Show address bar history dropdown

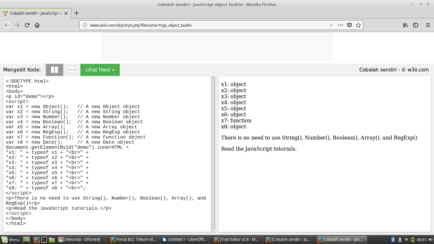coord(331,25)
